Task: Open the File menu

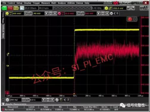Action: click(4, 3)
